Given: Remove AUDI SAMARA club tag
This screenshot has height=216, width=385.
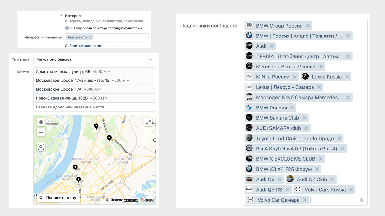Looking at the screenshot, I should click(306, 128).
